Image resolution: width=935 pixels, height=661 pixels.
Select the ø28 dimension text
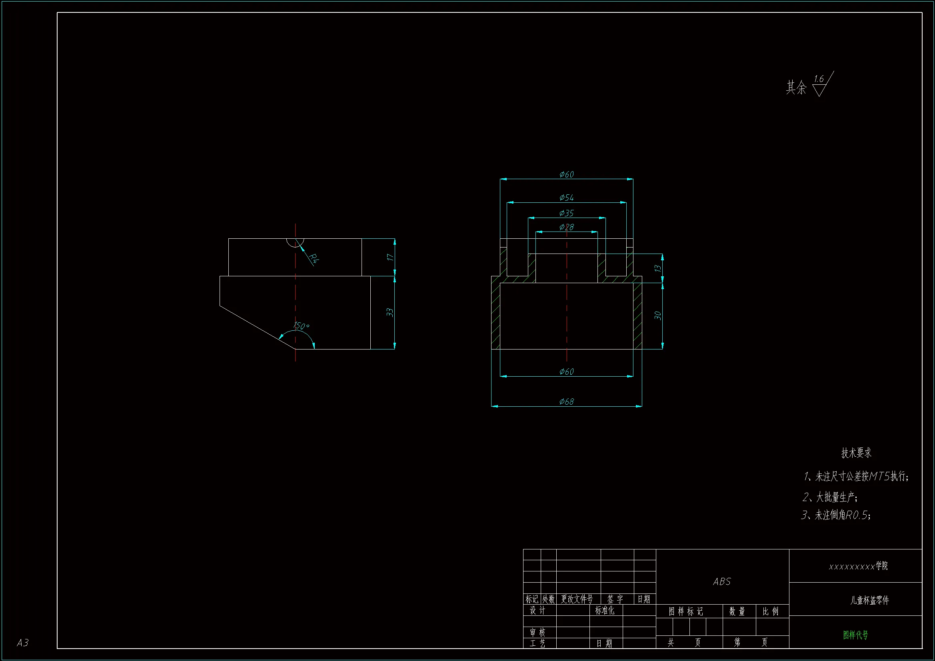pos(566,227)
